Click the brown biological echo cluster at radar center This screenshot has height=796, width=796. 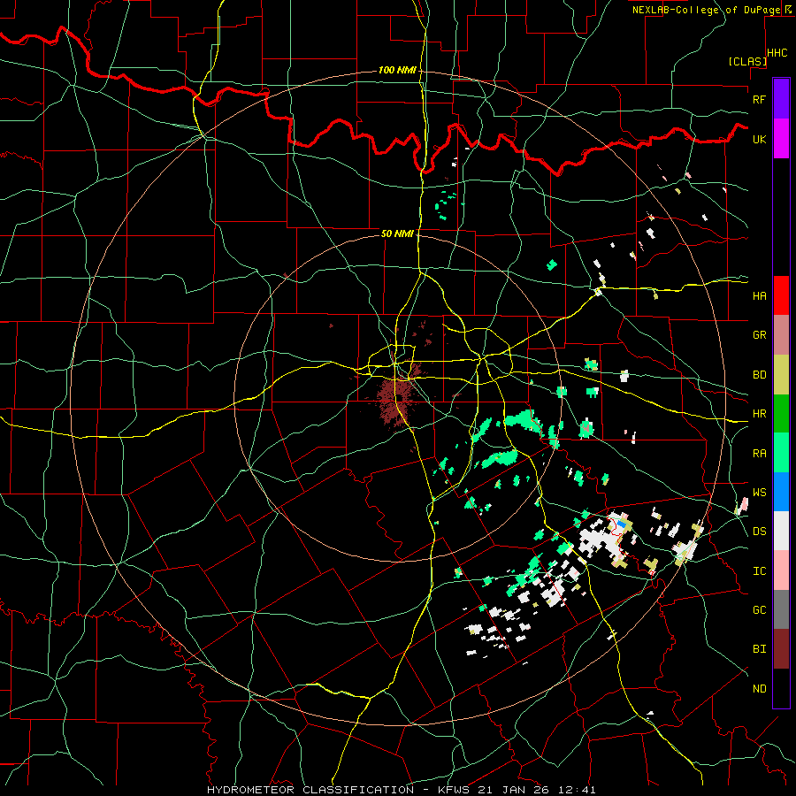394,401
